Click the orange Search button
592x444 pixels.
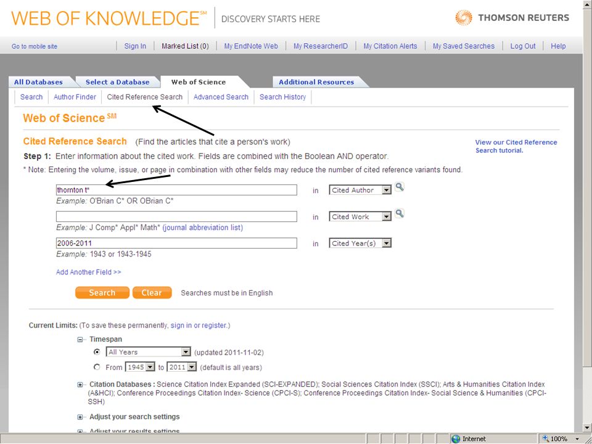(x=102, y=292)
